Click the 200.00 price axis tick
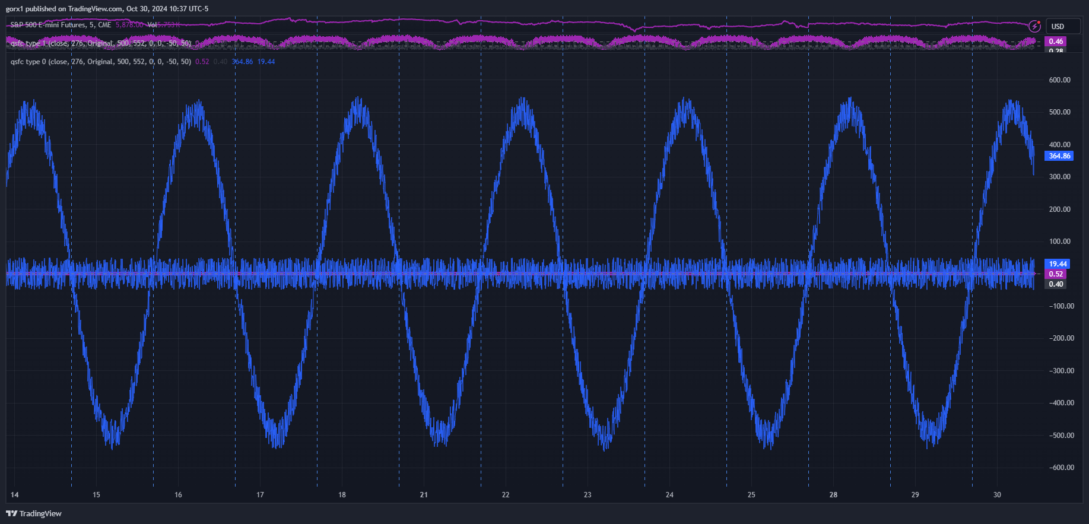Viewport: 1089px width, 524px height. [x=1060, y=209]
